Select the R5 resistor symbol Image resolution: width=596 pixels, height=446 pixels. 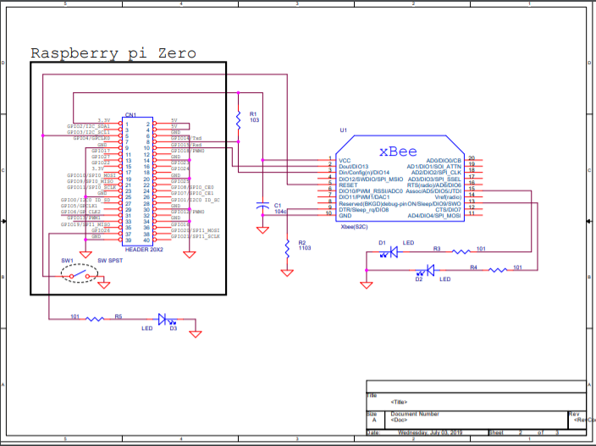coord(95,319)
